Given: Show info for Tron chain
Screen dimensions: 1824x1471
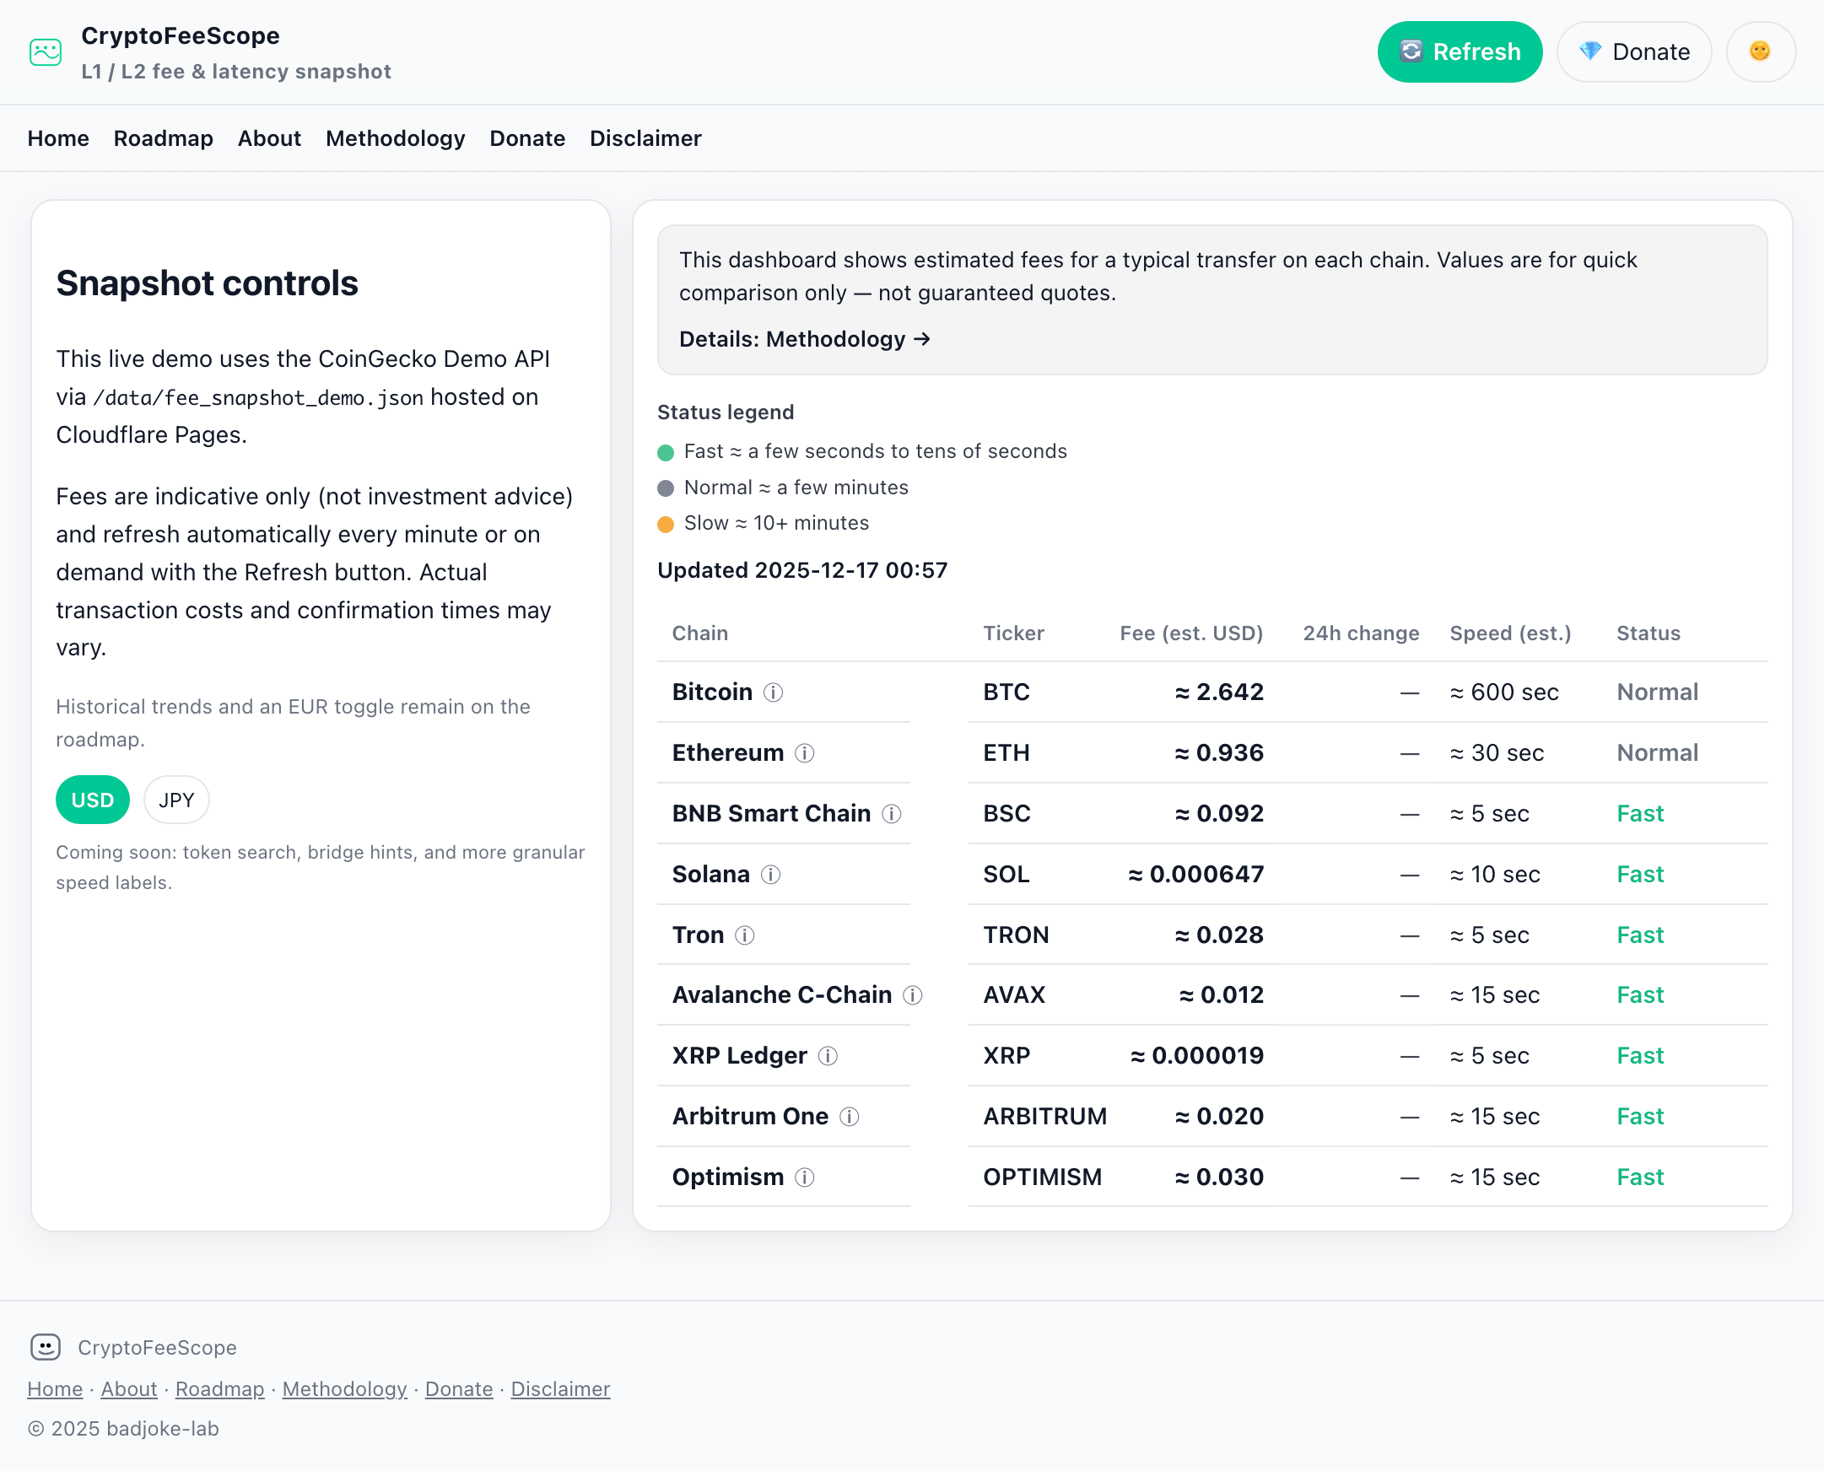Looking at the screenshot, I should tap(744, 935).
